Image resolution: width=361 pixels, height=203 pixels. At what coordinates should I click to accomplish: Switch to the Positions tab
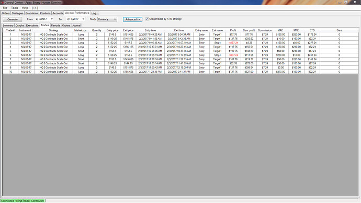click(45, 13)
